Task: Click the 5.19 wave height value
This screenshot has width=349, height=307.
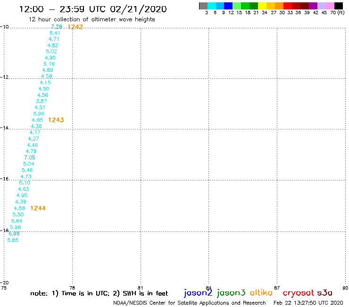Action: point(49,64)
